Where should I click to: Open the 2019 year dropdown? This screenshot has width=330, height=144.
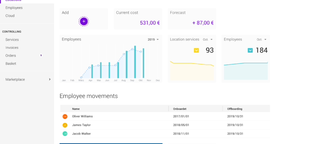coord(153,40)
